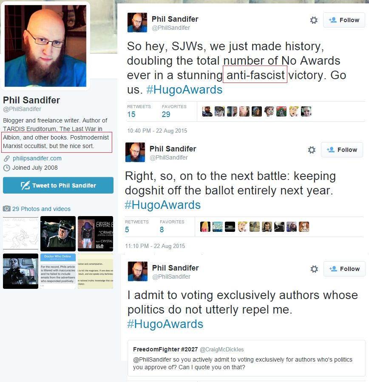This screenshot has height=382, width=369.
Task: Open the Doctor Who Online media thumbnail
Action: pos(58,271)
